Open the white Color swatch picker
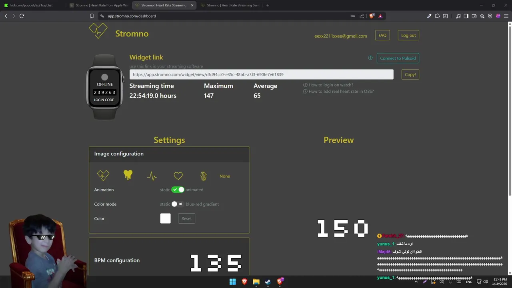512x288 pixels. pos(165,218)
